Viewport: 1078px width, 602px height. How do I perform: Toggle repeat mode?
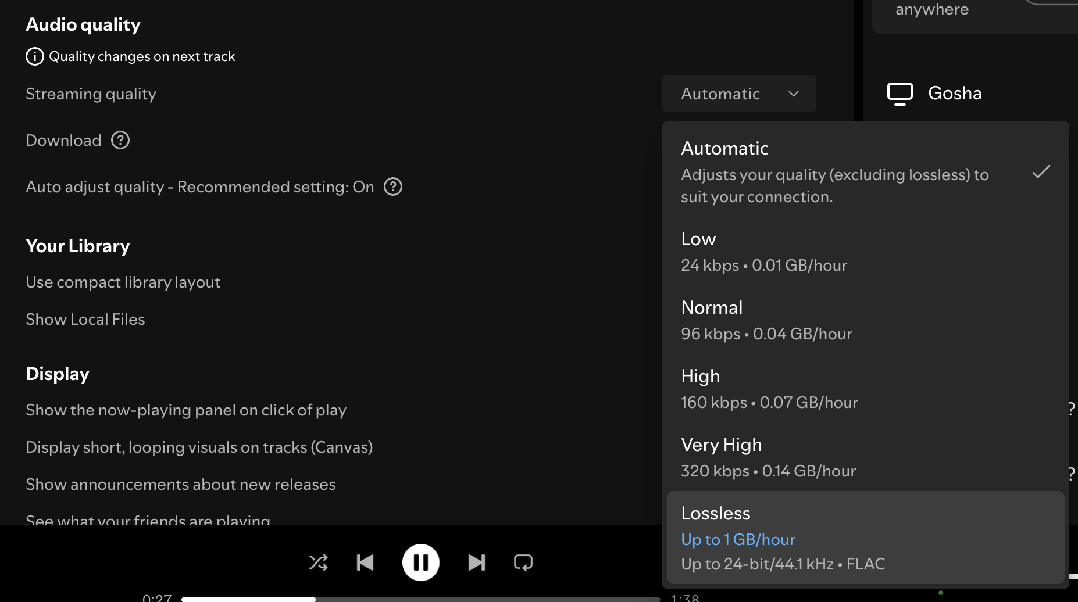coord(523,562)
